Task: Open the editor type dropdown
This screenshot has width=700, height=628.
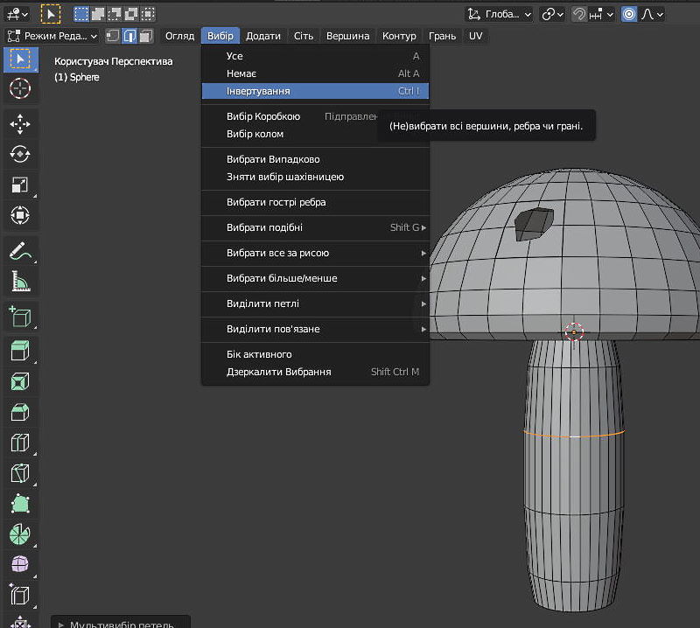Action: point(17,14)
